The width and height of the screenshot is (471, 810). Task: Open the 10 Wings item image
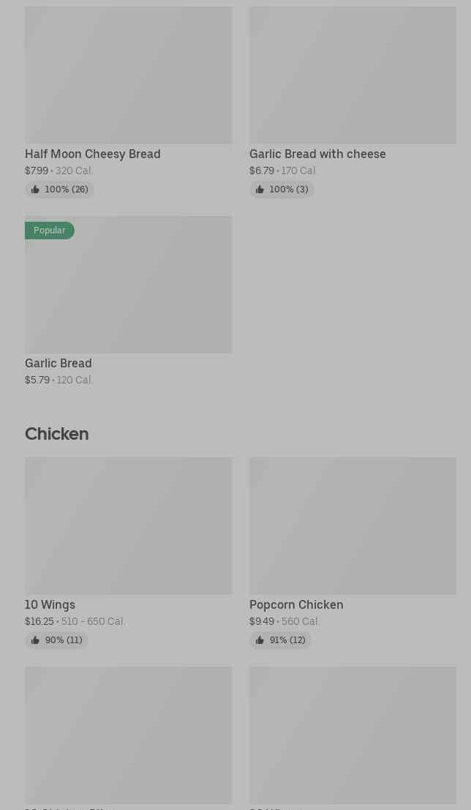coord(128,525)
